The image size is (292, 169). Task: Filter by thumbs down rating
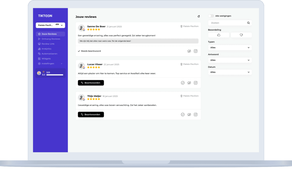click(241, 35)
